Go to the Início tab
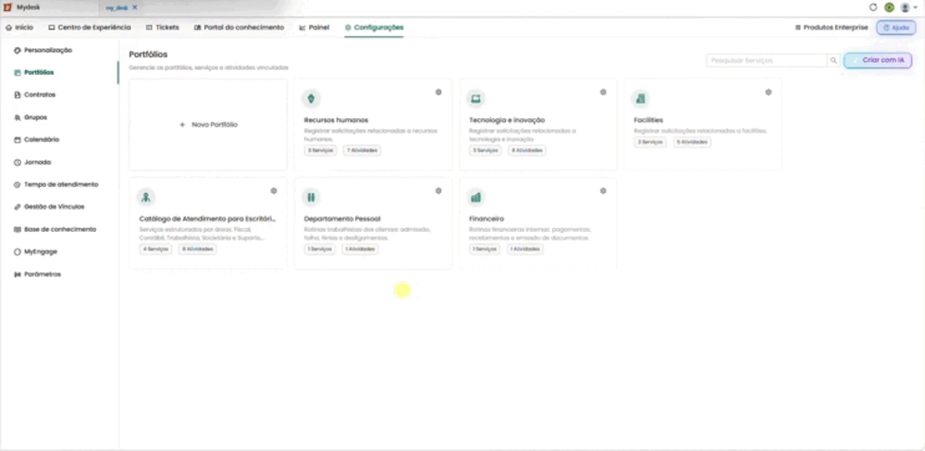Screen dimensions: 925x451 coord(19,27)
